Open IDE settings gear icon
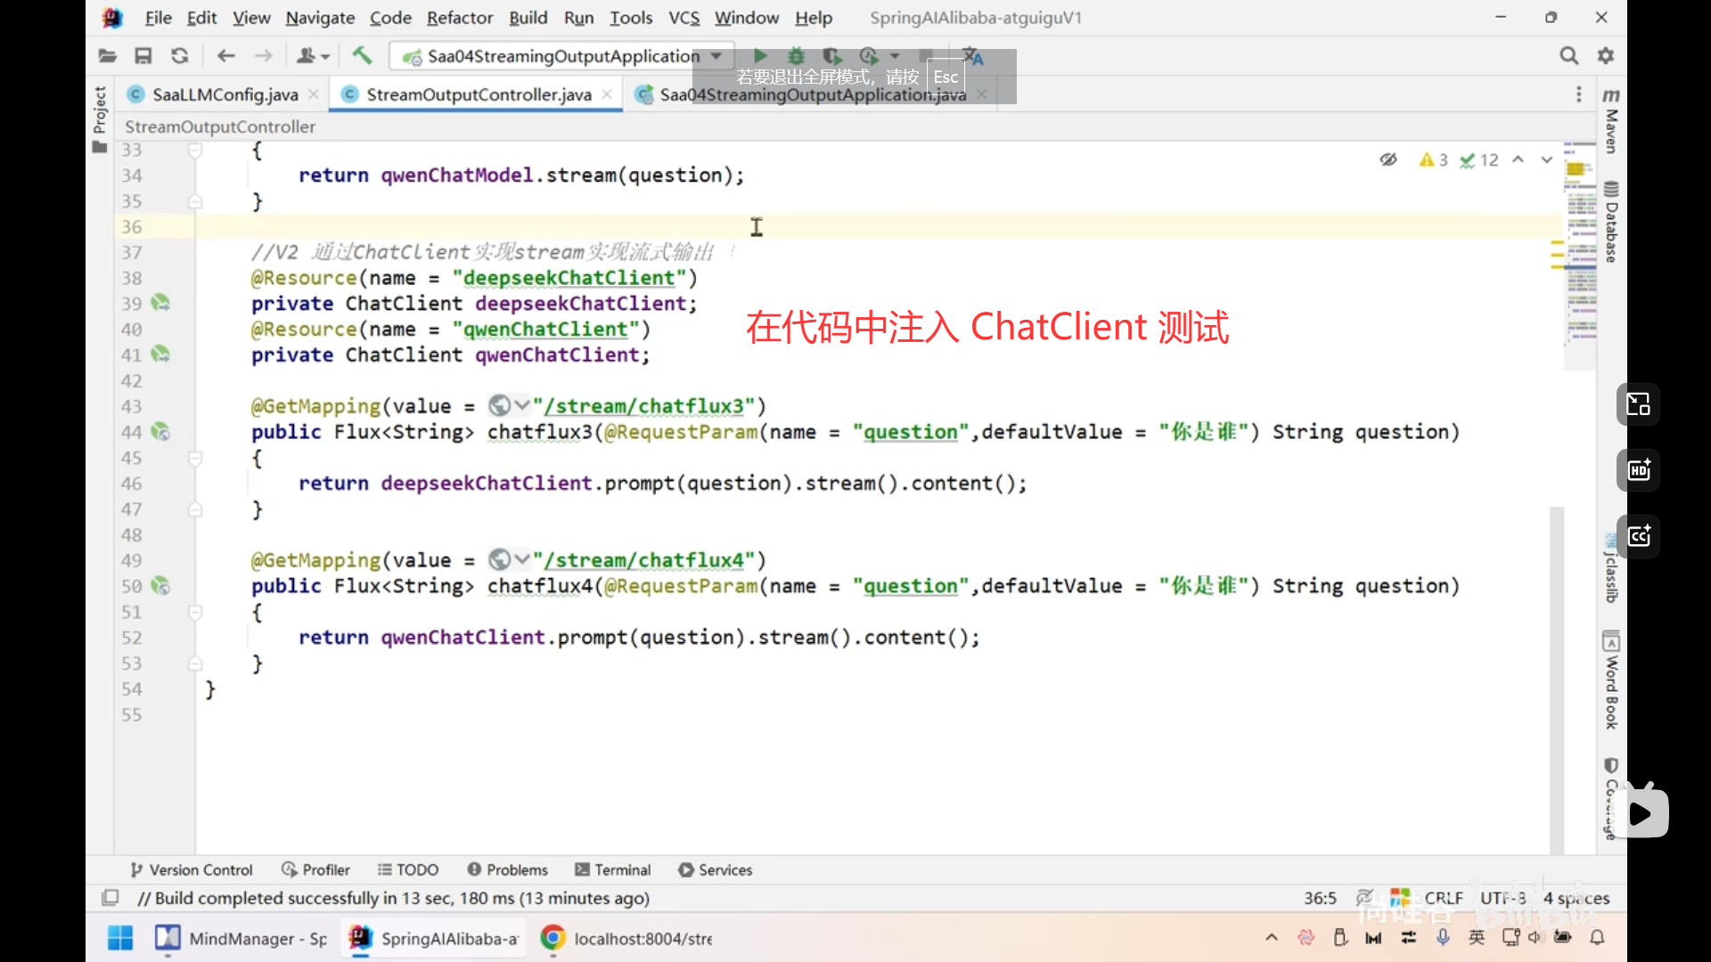This screenshot has height=962, width=1711. coord(1606,55)
